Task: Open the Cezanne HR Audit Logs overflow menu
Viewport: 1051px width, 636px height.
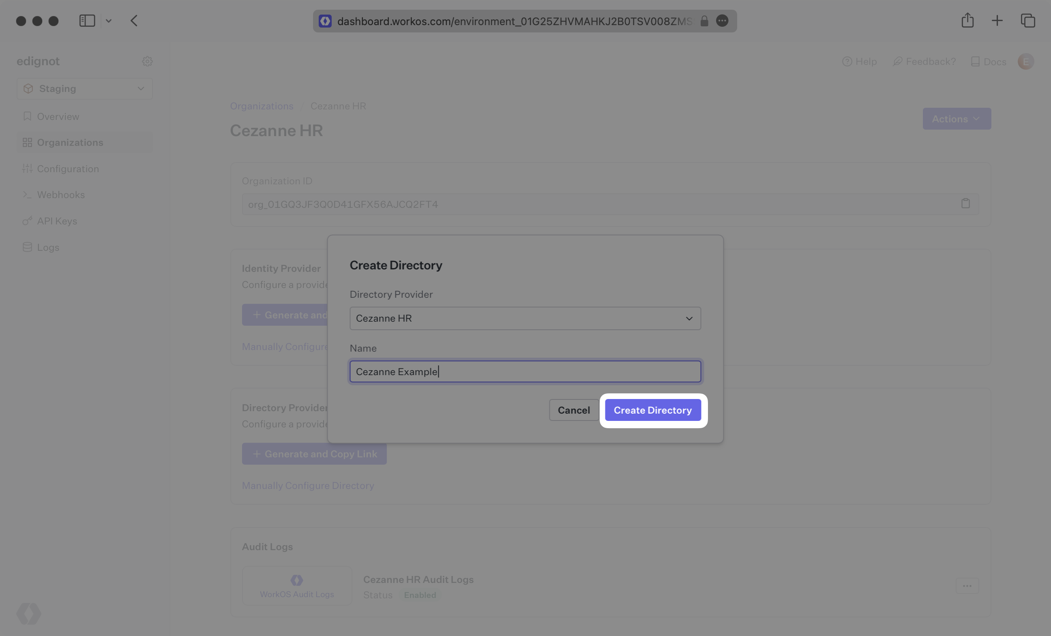Action: [x=967, y=586]
